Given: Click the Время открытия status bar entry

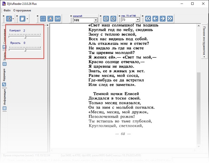Looking at the screenshot, I should 26,155.
